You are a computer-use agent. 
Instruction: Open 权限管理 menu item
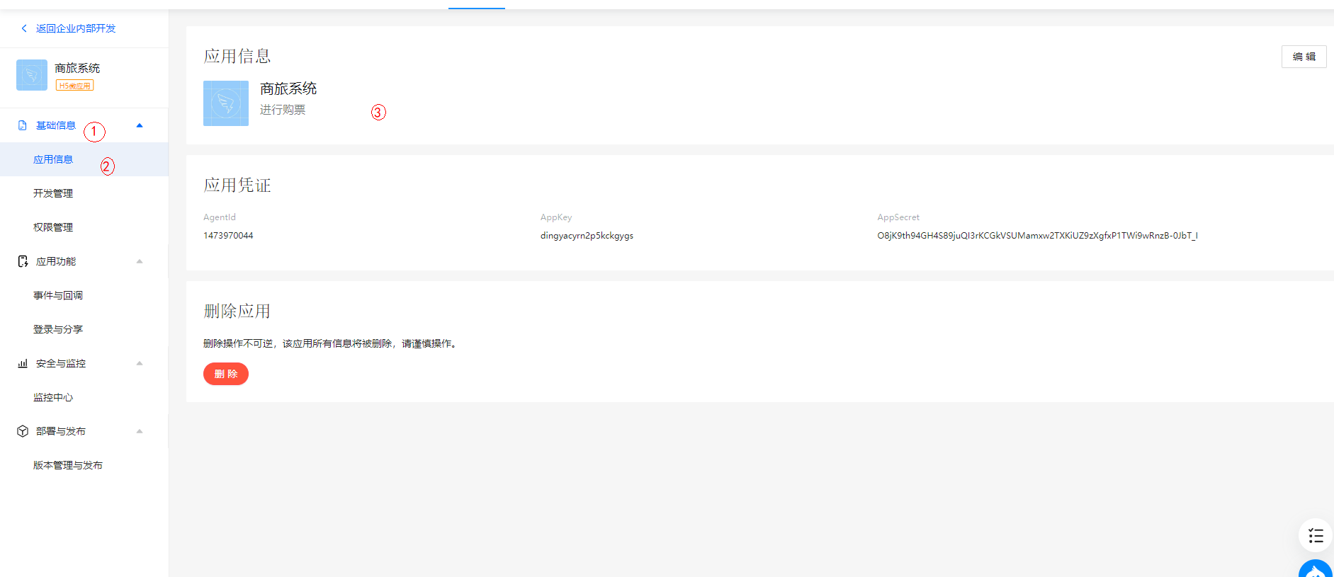tap(53, 227)
